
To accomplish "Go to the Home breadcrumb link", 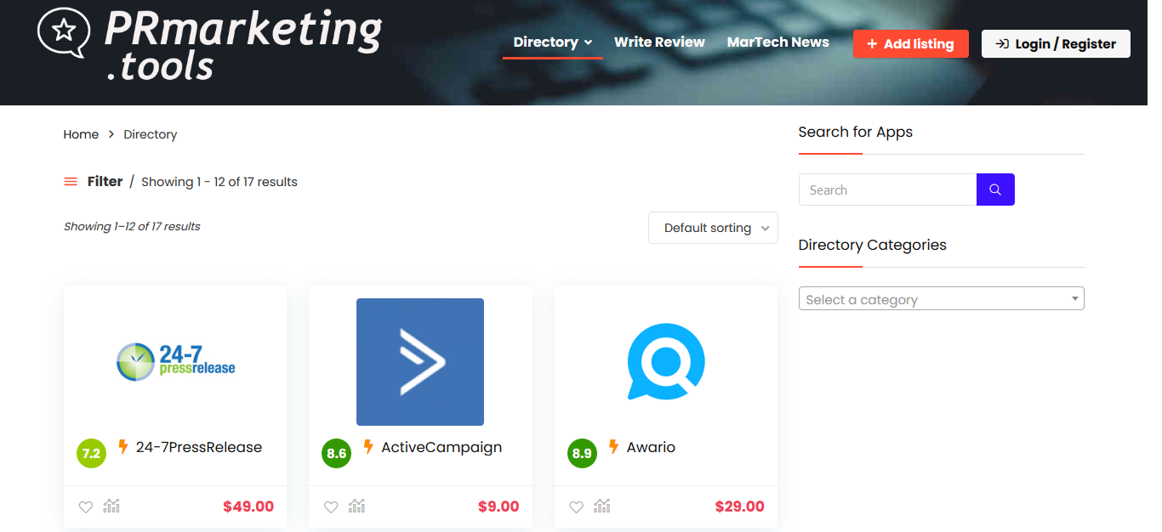I will point(81,134).
